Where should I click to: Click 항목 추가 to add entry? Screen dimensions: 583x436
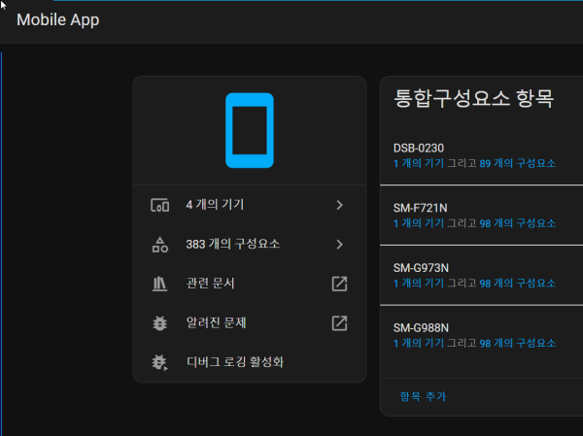[423, 396]
